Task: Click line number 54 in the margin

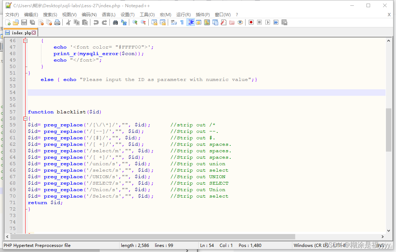Action: pyautogui.click(x=13, y=93)
